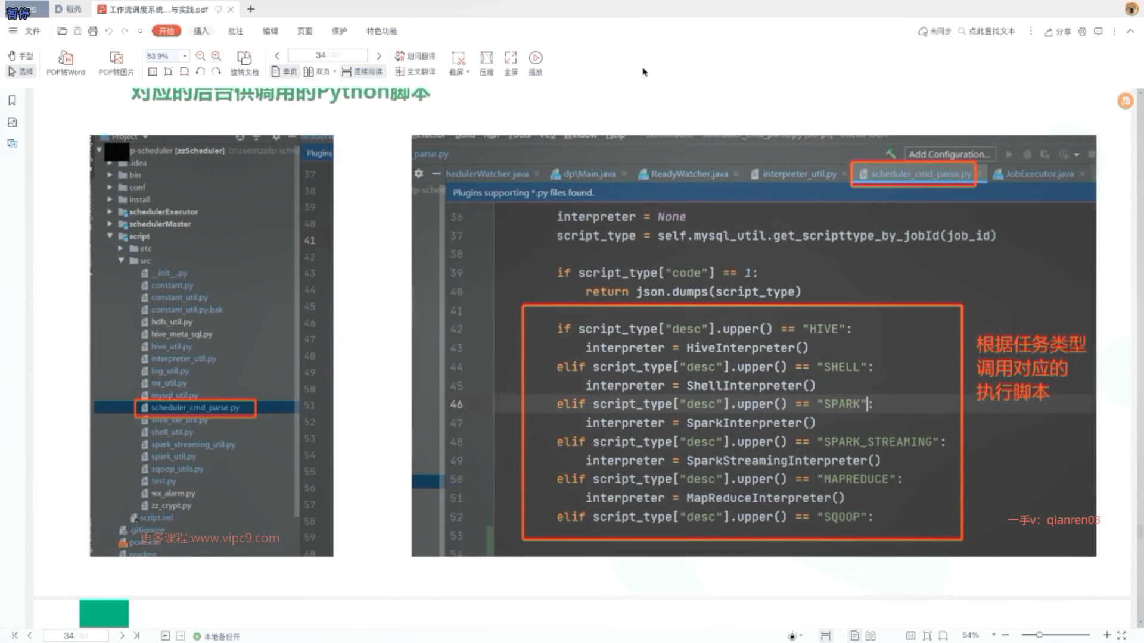This screenshot has height=643, width=1144.
Task: Start slideshow with 播放 icon
Action: pos(536,58)
